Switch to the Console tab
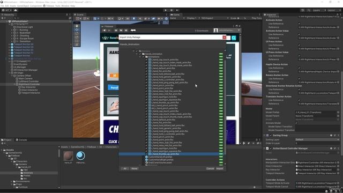 pyautogui.click(x=21, y=140)
